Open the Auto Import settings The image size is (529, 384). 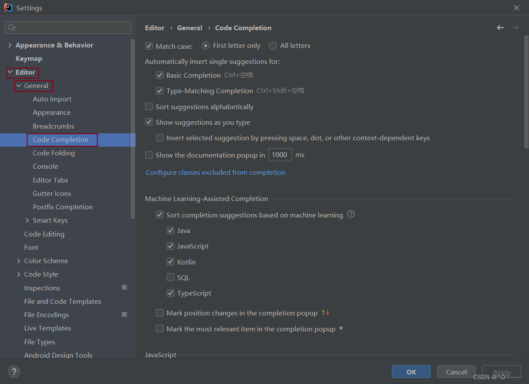[52, 99]
